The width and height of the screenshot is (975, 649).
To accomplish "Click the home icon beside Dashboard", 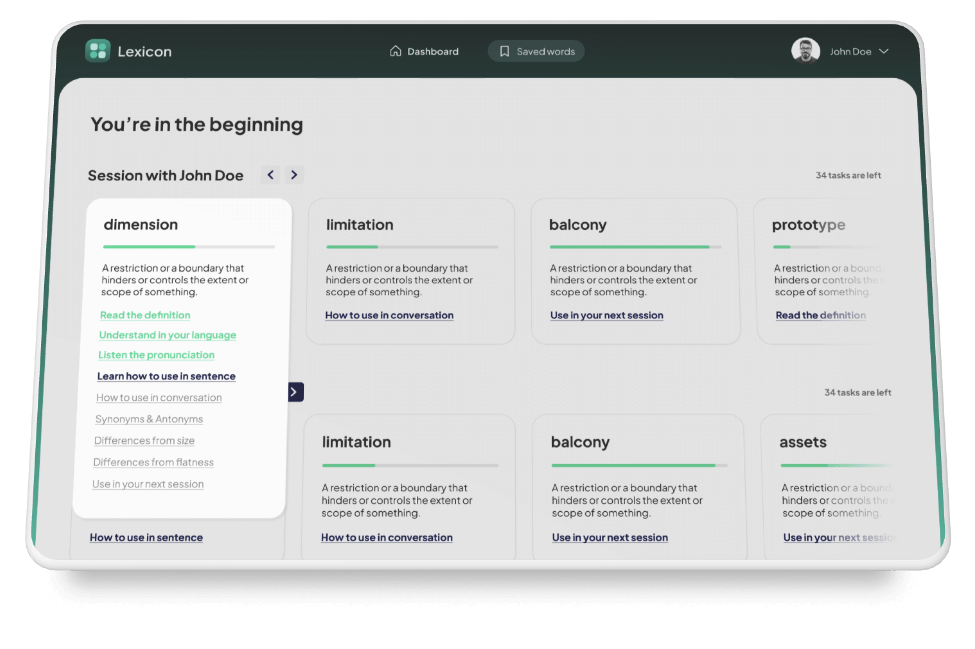I will coord(395,51).
